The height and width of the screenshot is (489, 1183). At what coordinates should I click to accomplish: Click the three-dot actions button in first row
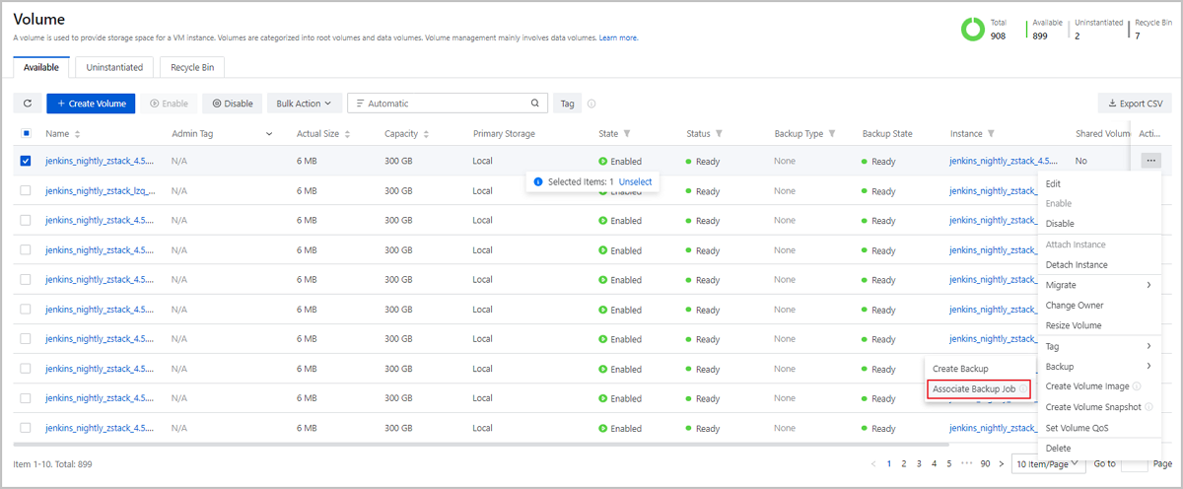tap(1151, 161)
